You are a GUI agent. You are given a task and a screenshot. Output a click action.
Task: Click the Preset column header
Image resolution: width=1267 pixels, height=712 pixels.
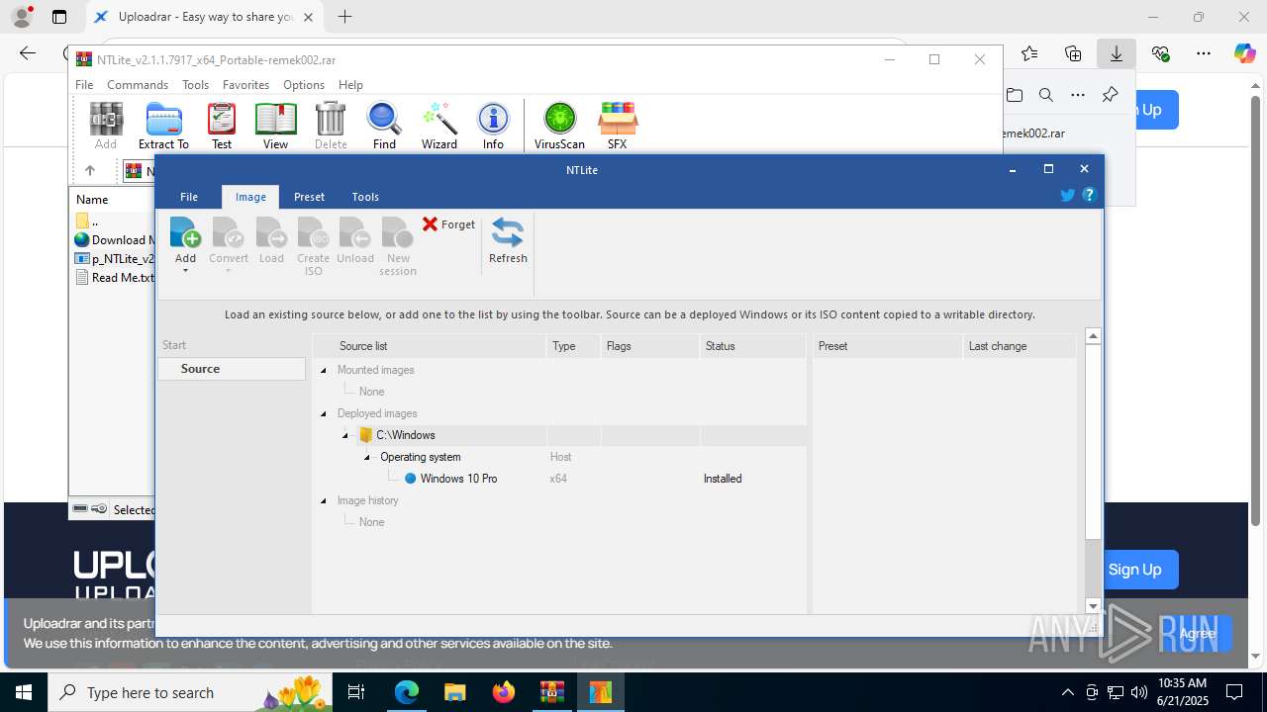click(887, 346)
